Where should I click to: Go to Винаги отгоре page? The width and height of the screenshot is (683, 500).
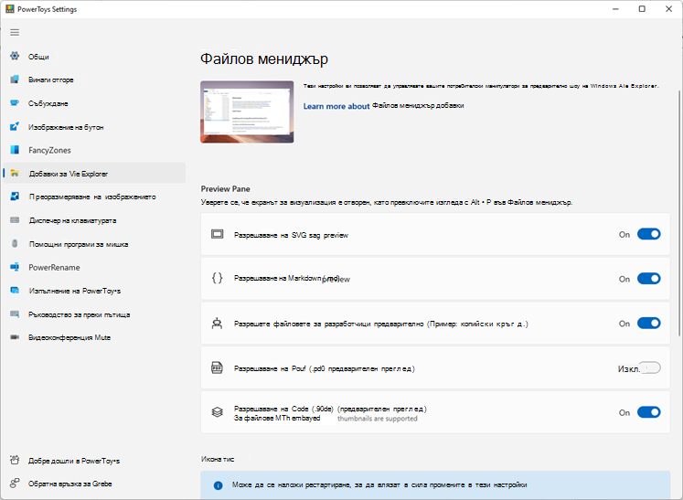pyautogui.click(x=94, y=80)
